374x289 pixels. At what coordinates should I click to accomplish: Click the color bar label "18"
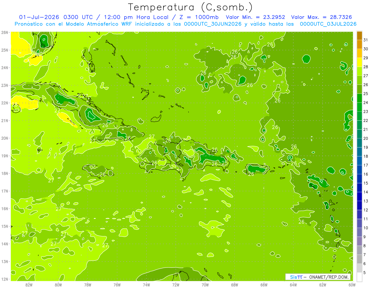click(366, 156)
